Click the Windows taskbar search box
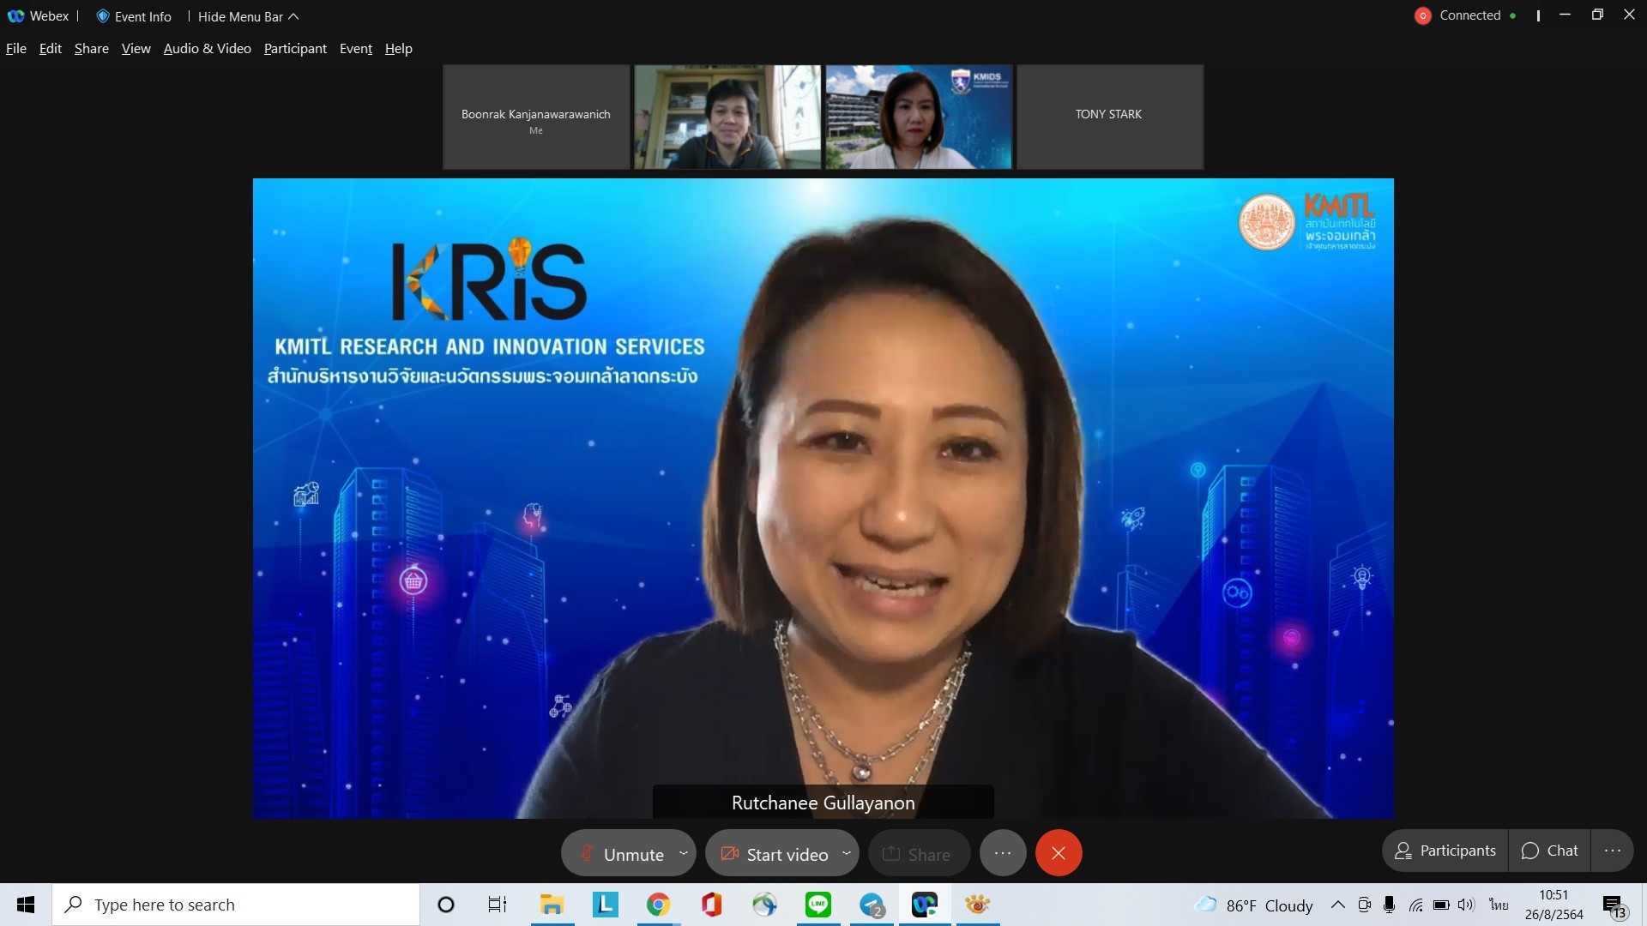The image size is (1647, 926). 236,905
